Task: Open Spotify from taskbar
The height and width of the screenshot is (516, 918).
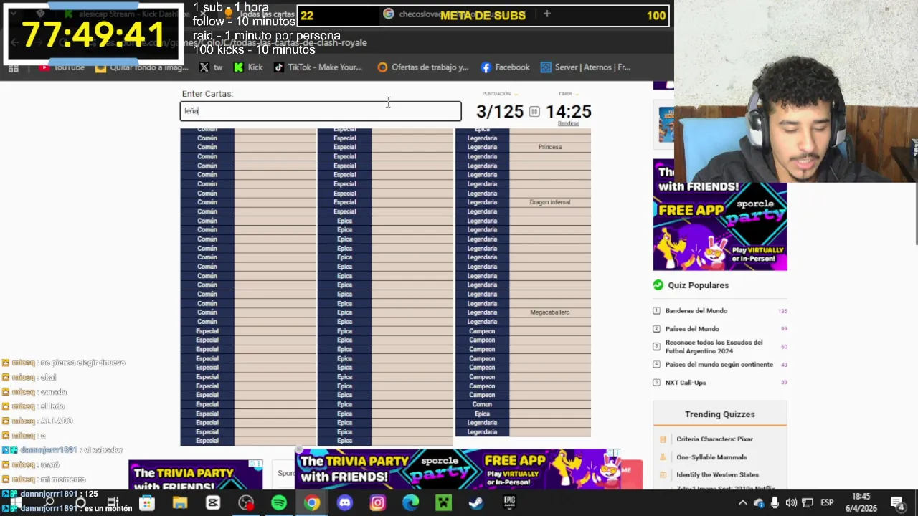Action: point(279,503)
